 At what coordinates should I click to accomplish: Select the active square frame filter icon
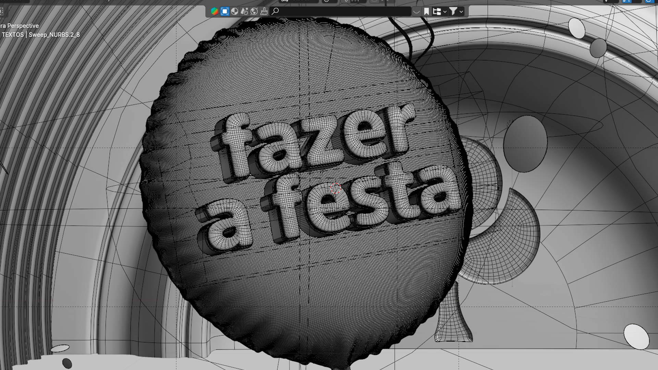coord(225,11)
